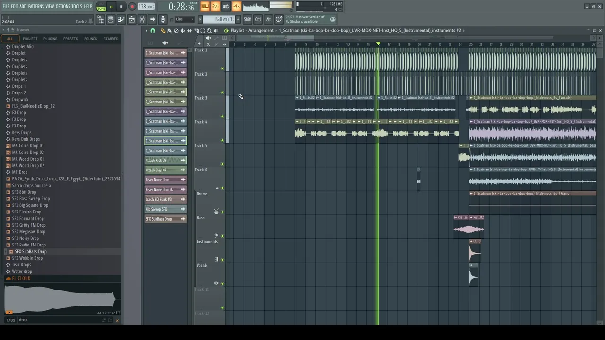Stop playback with the stop button
Viewport: 605px width, 340px height.
pyautogui.click(x=121, y=7)
